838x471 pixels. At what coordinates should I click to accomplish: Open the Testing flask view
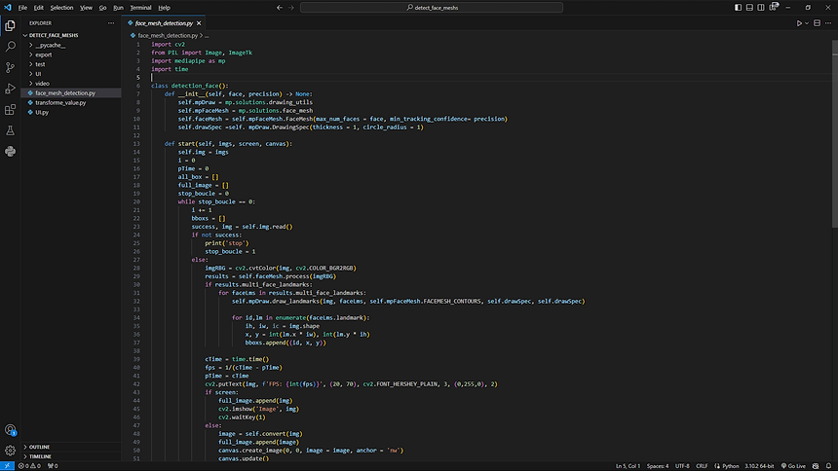[10, 130]
